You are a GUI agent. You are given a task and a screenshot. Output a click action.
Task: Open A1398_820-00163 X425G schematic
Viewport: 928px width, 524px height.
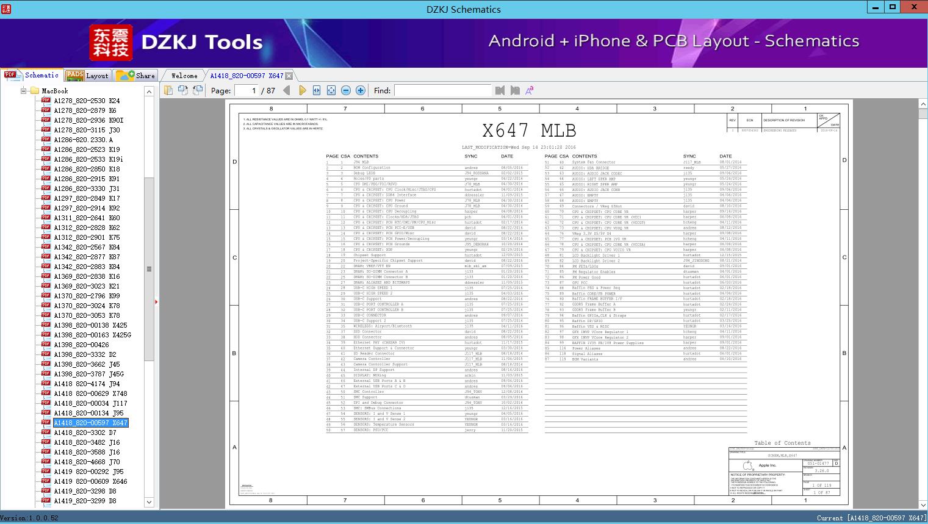tap(92, 335)
